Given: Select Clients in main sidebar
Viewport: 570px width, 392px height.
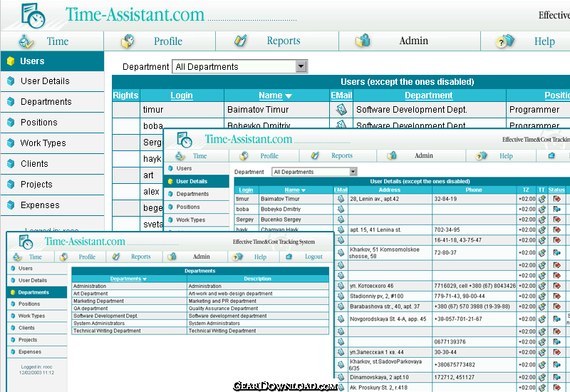Looking at the screenshot, I should click(x=52, y=164).
